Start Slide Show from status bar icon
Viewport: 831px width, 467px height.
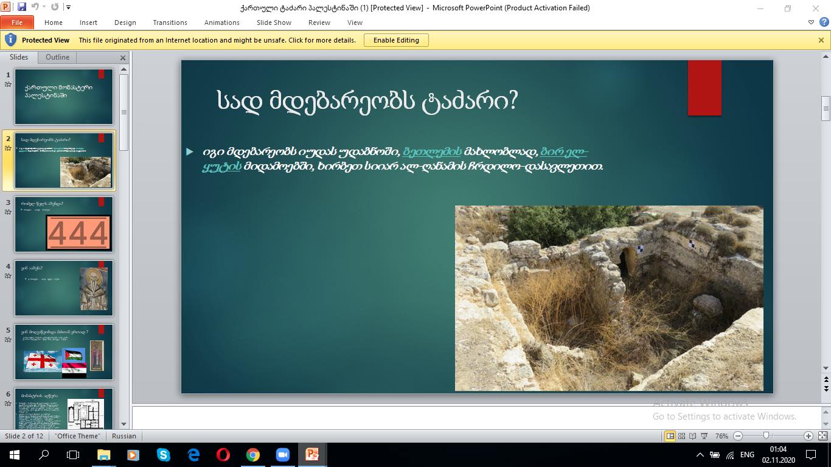(704, 436)
